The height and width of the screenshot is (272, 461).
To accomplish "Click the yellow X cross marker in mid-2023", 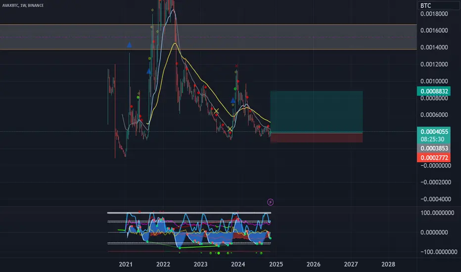I will pyautogui.click(x=216, y=111).
